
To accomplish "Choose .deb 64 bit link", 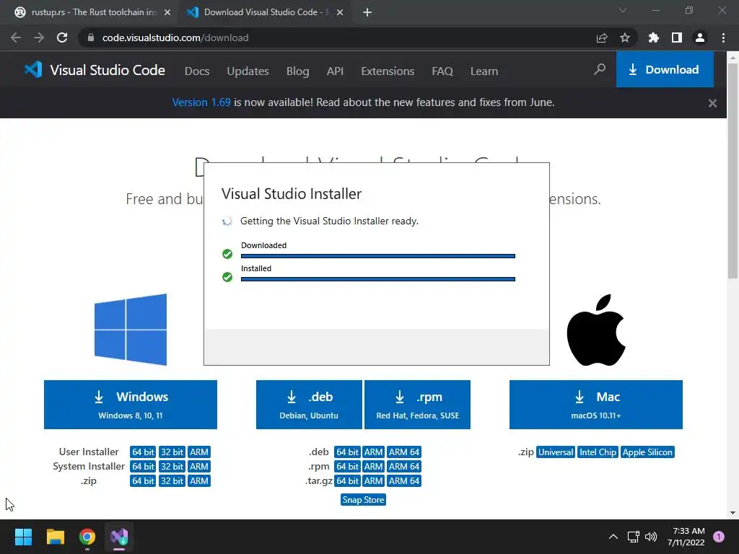I will 347,452.
